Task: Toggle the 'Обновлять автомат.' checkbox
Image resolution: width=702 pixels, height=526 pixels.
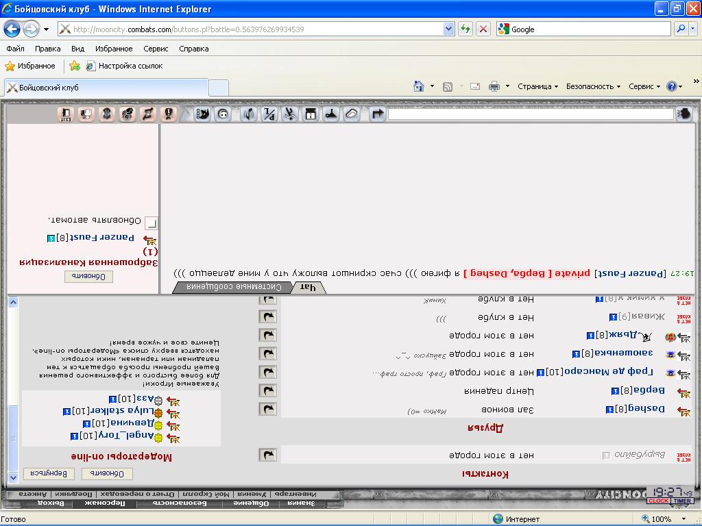Action: [152, 223]
